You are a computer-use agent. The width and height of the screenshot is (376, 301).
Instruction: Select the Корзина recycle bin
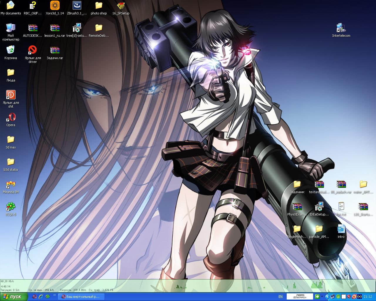pos(11,51)
